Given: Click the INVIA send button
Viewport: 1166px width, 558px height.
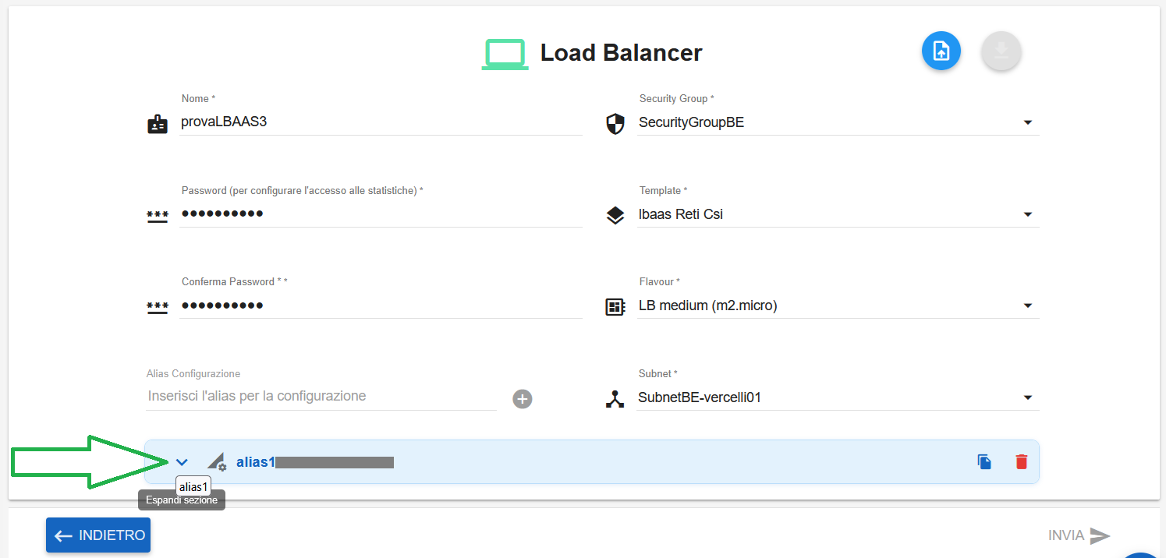Looking at the screenshot, I should pyautogui.click(x=1079, y=535).
